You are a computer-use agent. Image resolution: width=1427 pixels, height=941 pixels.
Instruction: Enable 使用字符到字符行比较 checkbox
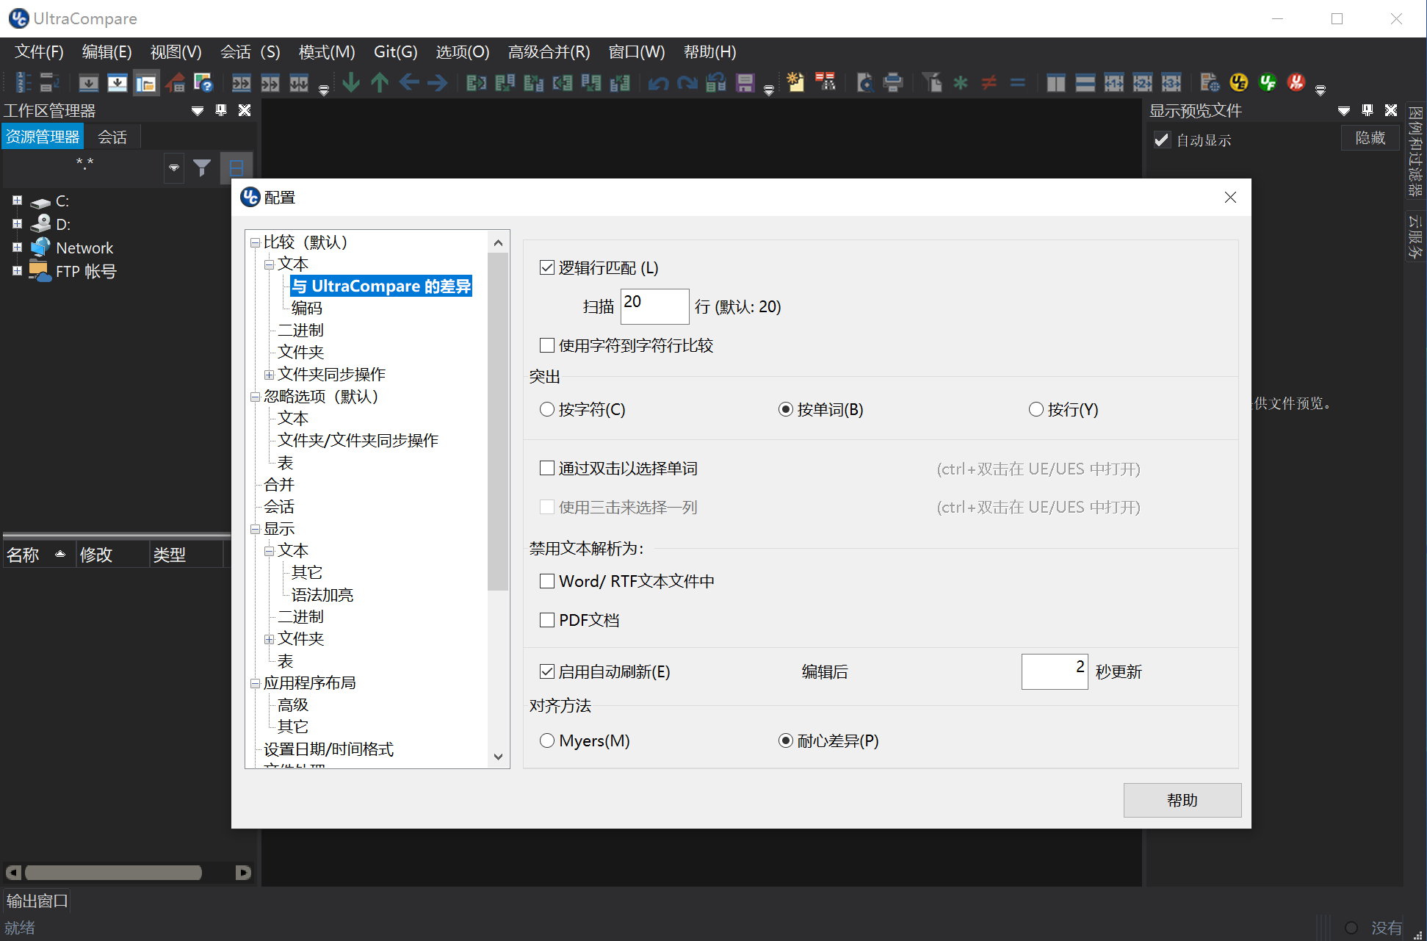(546, 345)
